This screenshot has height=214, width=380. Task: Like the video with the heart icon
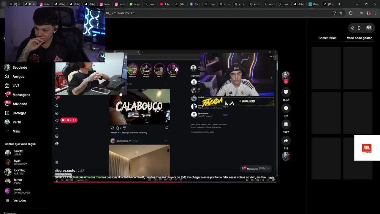pos(286,92)
